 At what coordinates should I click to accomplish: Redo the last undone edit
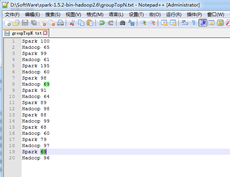click(111, 23)
